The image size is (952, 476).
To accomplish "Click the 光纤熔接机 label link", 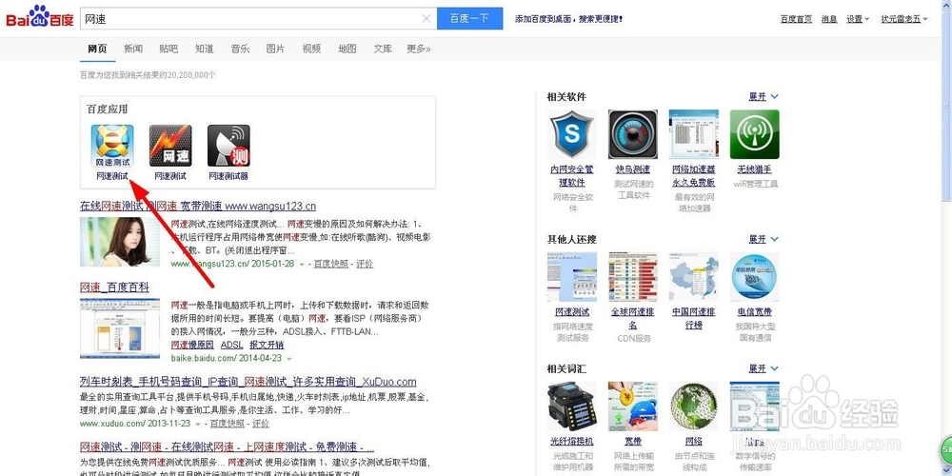I will click(x=572, y=442).
